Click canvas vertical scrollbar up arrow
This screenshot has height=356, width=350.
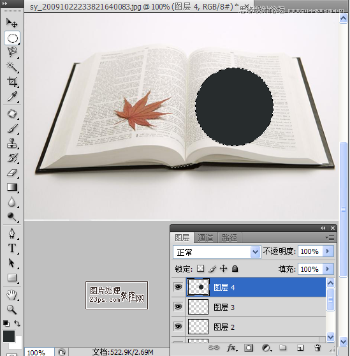pyautogui.click(x=343, y=19)
